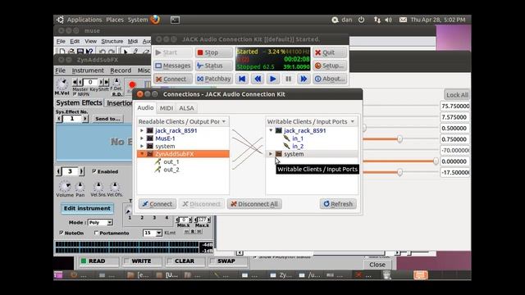Toggle the SWAP button

228,261
